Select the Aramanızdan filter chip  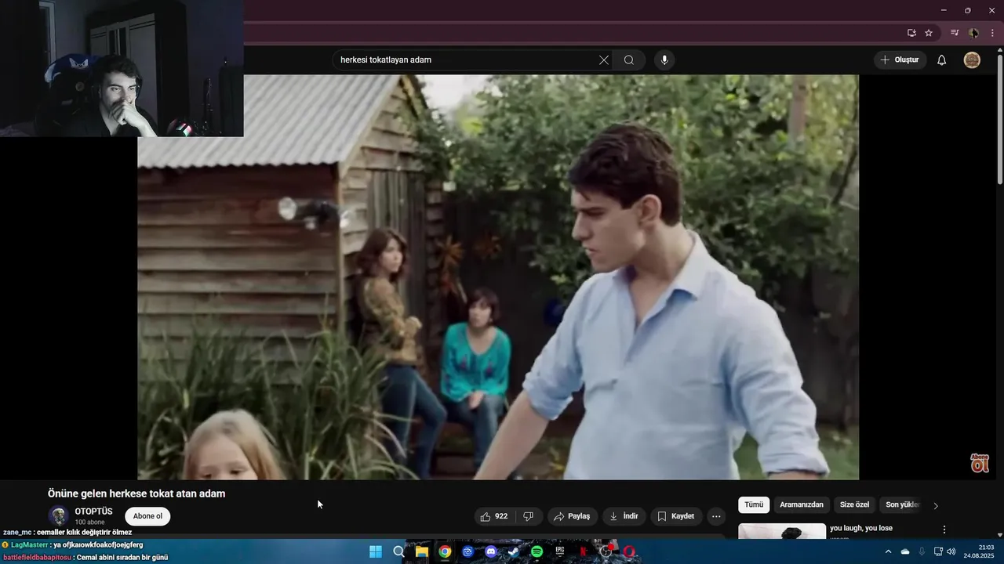click(x=802, y=505)
